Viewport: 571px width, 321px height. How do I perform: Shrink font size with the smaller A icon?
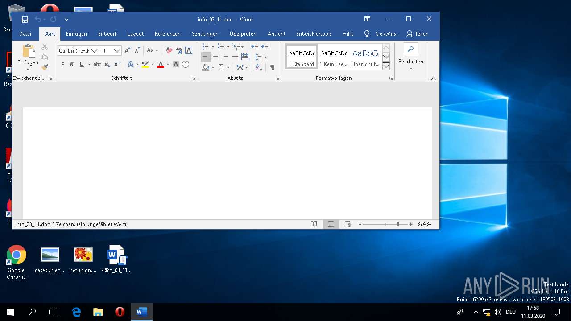click(x=137, y=51)
